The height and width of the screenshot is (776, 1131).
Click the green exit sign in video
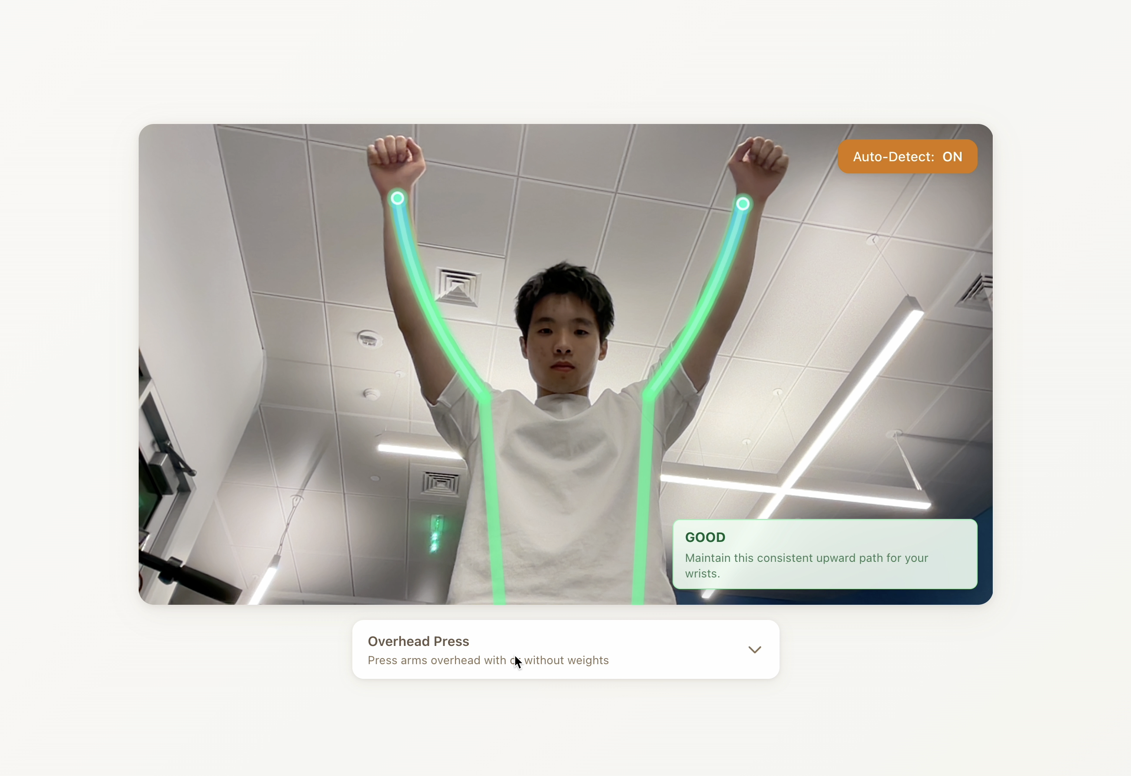coord(435,535)
